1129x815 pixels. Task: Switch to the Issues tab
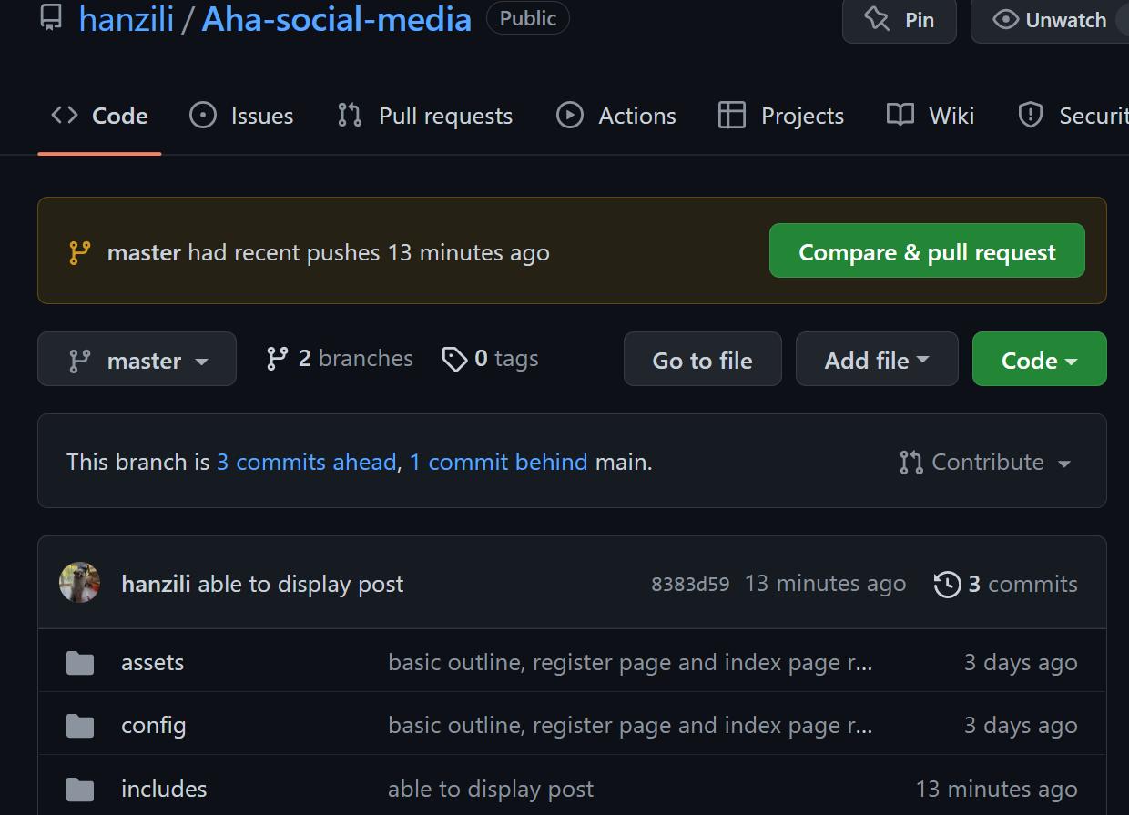click(x=242, y=116)
